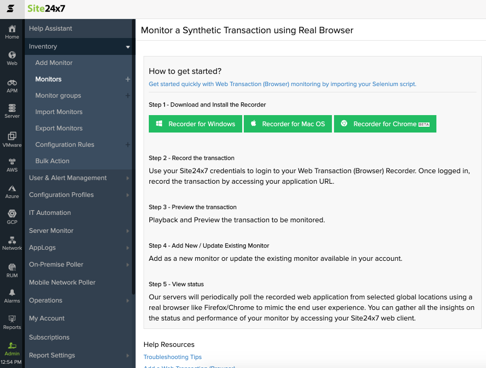Open the Troubleshooting Tips link
Viewport: 486px width, 368px height.
172,357
